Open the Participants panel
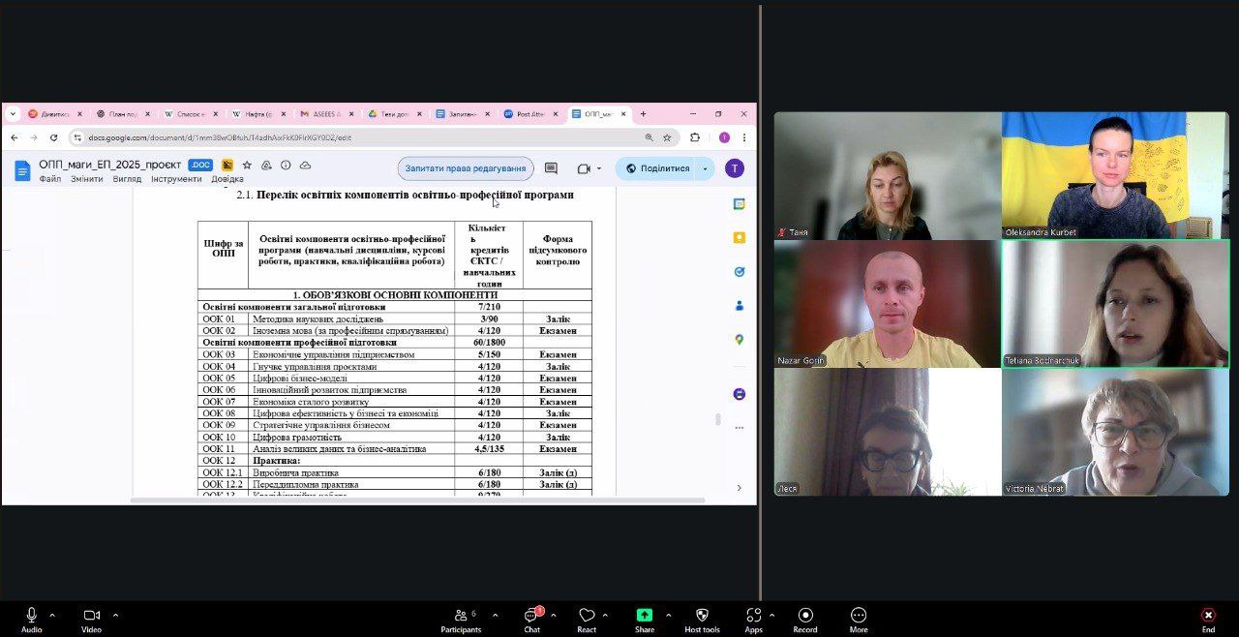 click(x=461, y=616)
